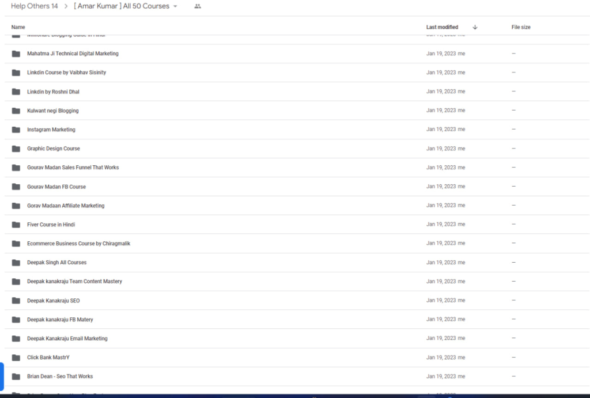Click folder icon of Gorav Madaan Affiliate Marketing
The width and height of the screenshot is (590, 398).
[16, 206]
